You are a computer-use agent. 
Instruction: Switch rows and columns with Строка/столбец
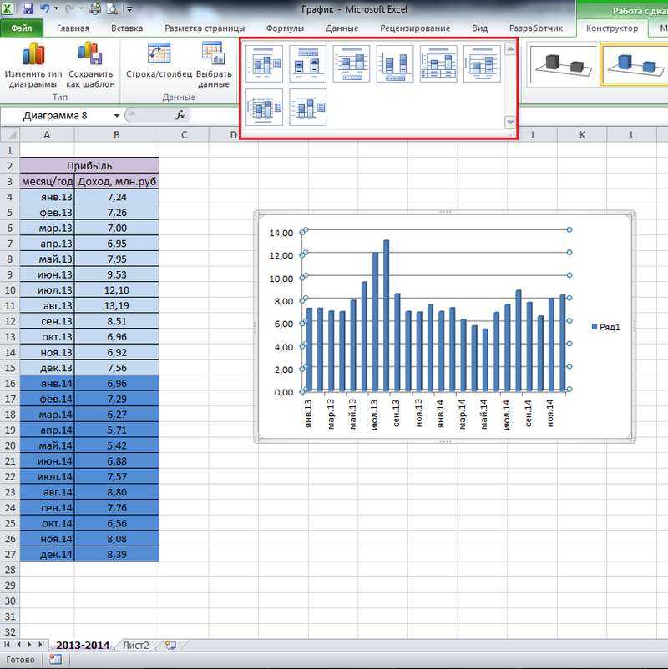(x=159, y=61)
